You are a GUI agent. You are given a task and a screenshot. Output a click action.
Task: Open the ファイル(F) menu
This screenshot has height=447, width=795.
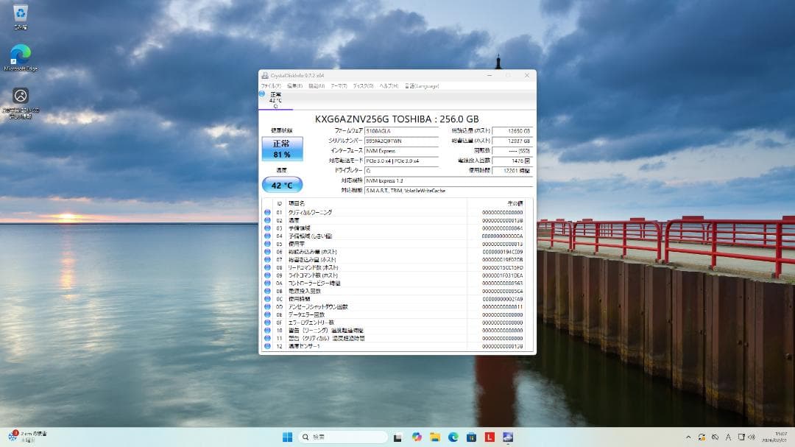pyautogui.click(x=271, y=85)
